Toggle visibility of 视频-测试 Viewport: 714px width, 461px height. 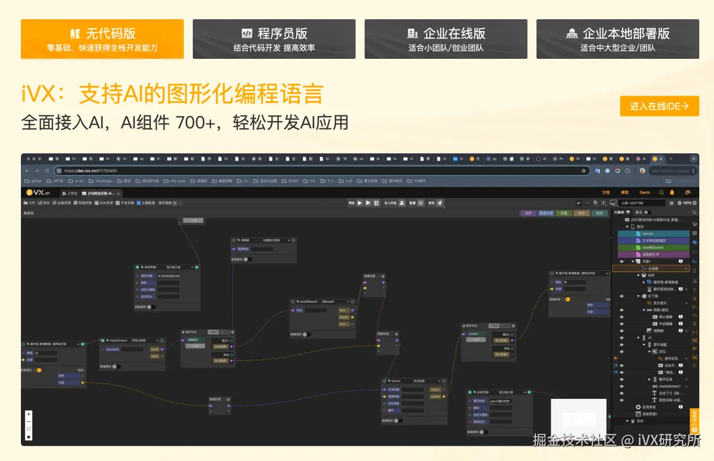click(x=622, y=310)
